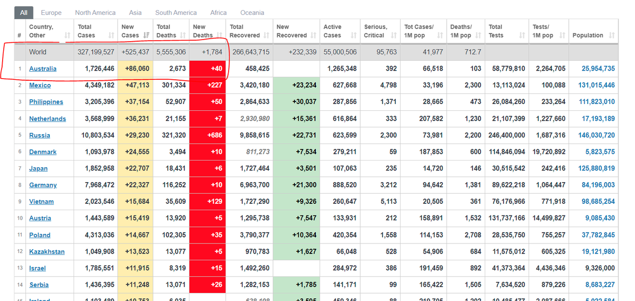
Task: Open the Asia tab
Action: pos(135,13)
